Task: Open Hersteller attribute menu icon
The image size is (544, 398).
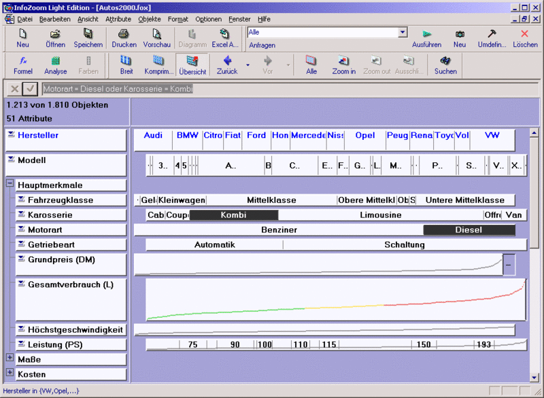Action: pos(12,134)
